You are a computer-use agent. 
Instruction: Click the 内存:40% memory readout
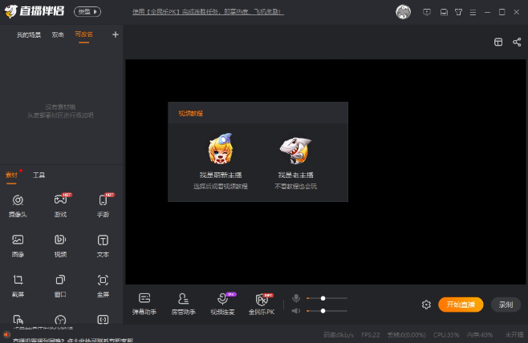pyautogui.click(x=480, y=335)
